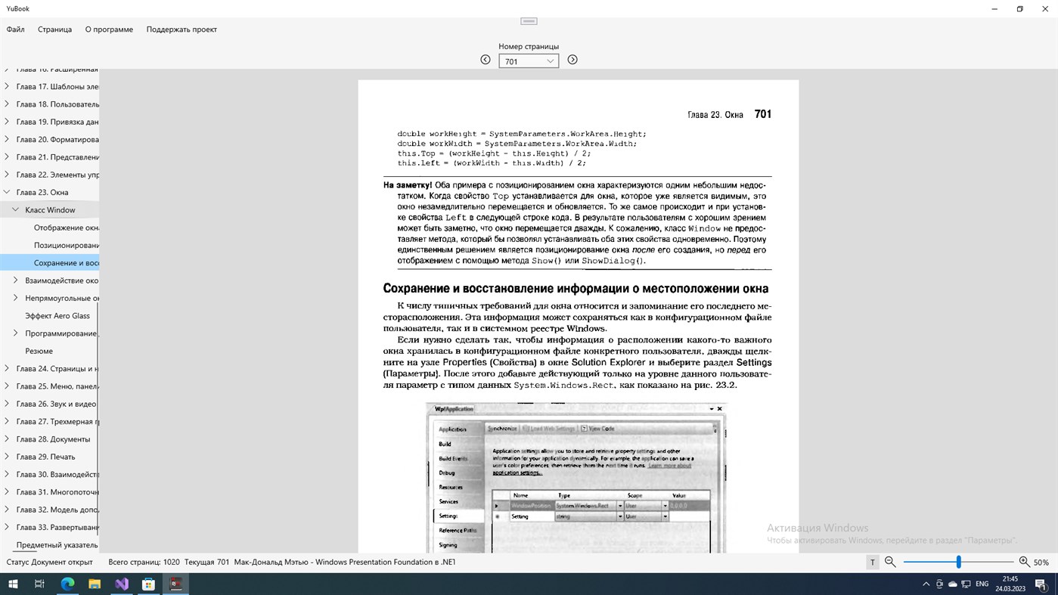Expand Глава 20. Форматирование chapter
Image resolution: width=1058 pixels, height=595 pixels.
(7, 139)
